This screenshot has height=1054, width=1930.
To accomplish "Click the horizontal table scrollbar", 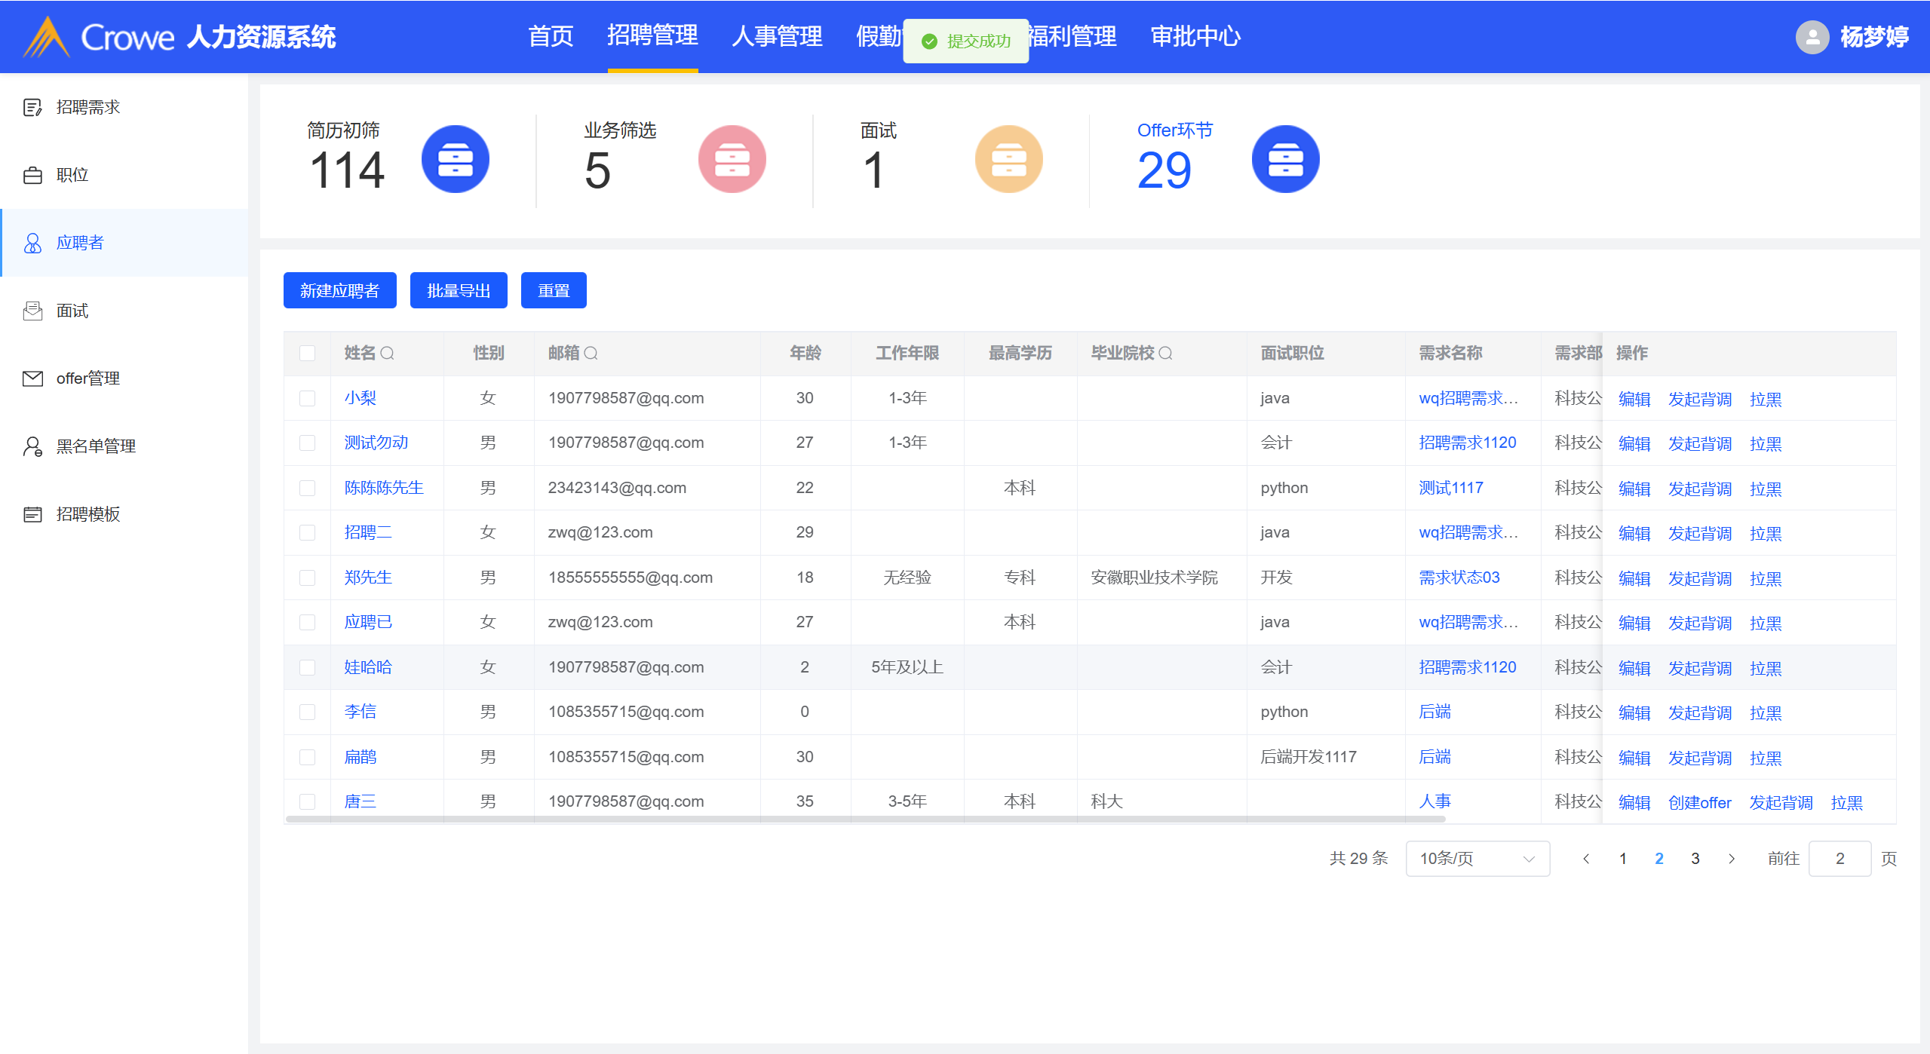I will [x=867, y=820].
